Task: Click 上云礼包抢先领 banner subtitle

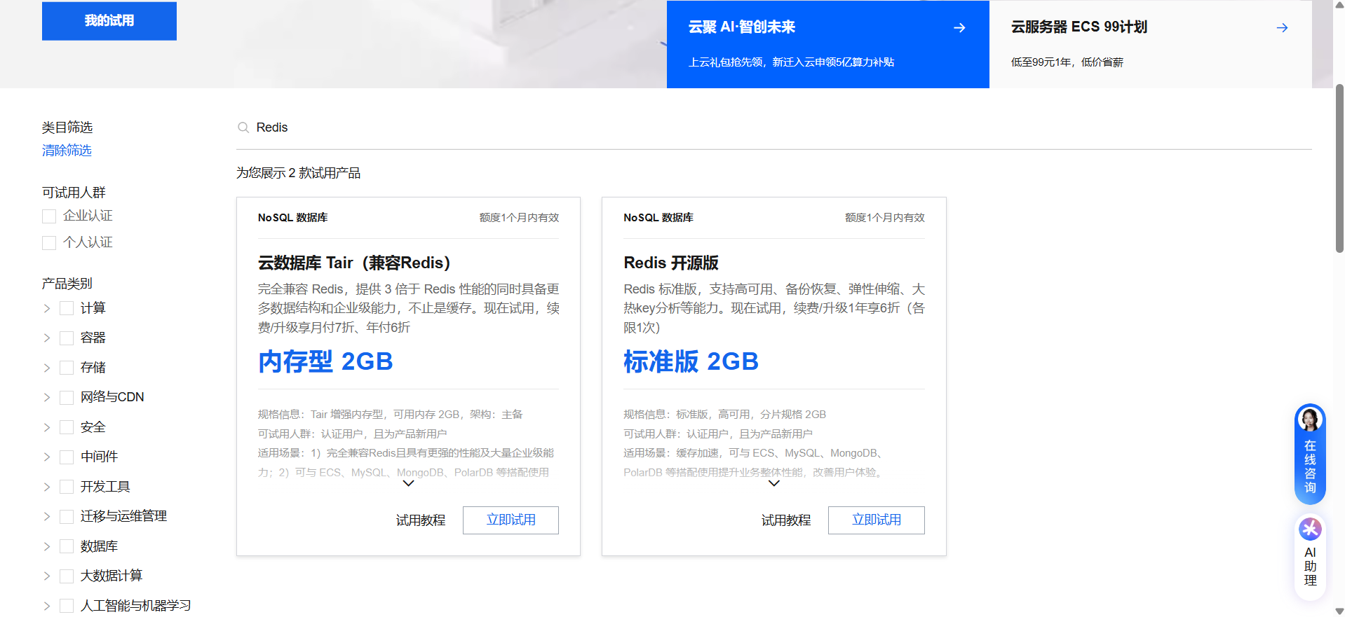Action: tap(791, 62)
